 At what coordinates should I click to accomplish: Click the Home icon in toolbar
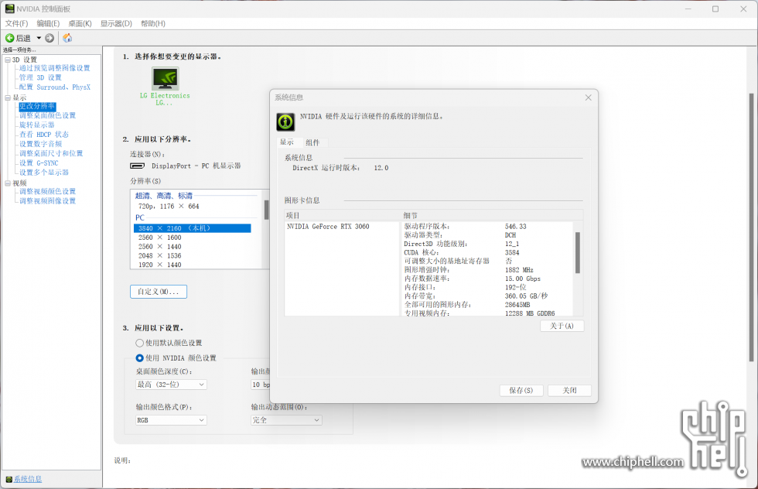point(67,38)
